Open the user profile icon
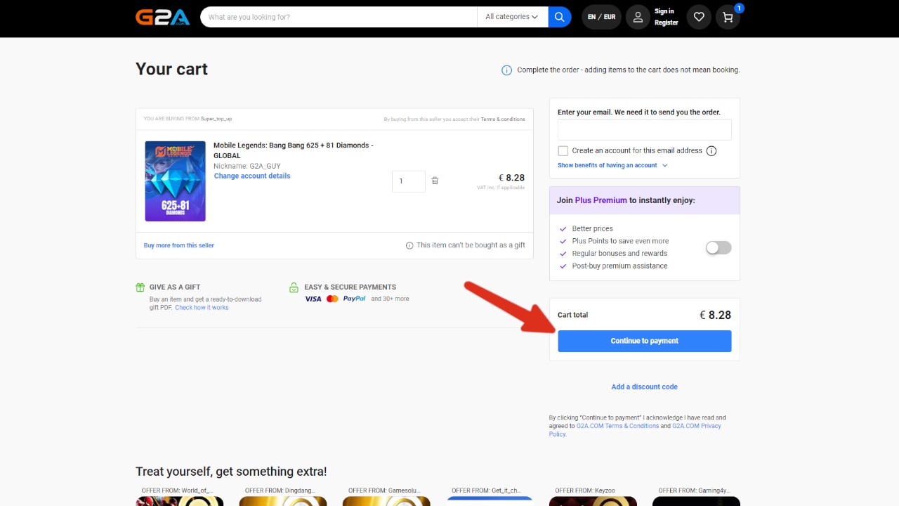The image size is (899, 506). click(638, 18)
